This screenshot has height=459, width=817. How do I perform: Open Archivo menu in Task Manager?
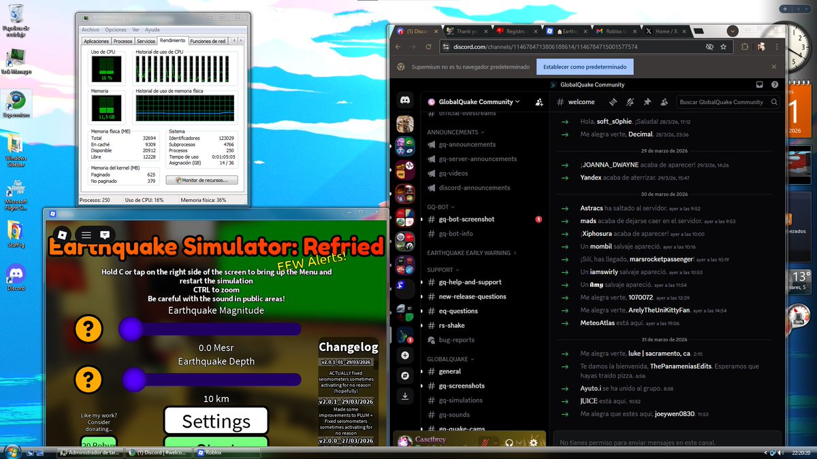point(90,30)
